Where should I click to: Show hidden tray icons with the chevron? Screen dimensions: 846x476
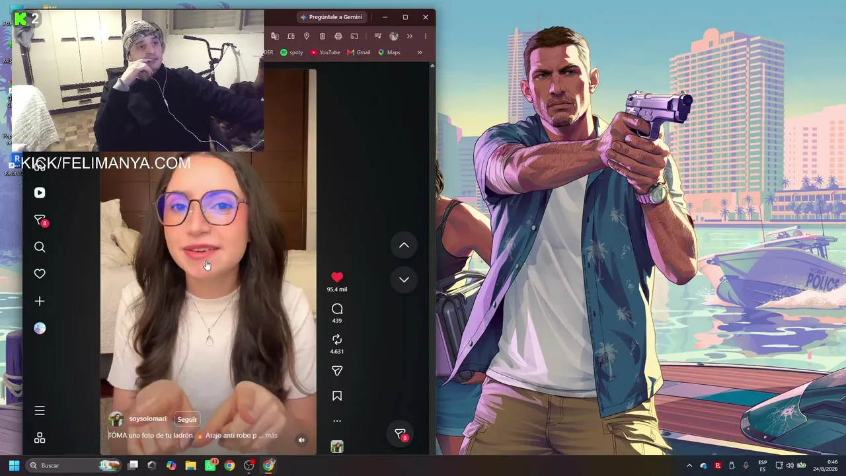point(689,465)
